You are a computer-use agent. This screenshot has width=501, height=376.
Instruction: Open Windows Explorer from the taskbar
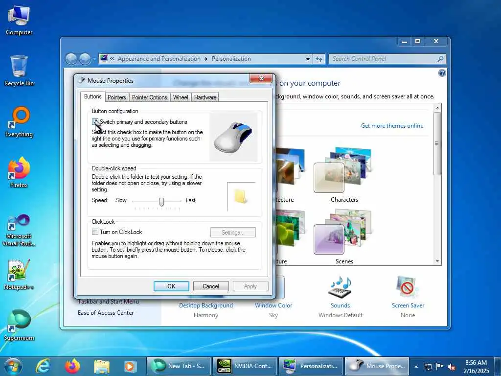102,366
